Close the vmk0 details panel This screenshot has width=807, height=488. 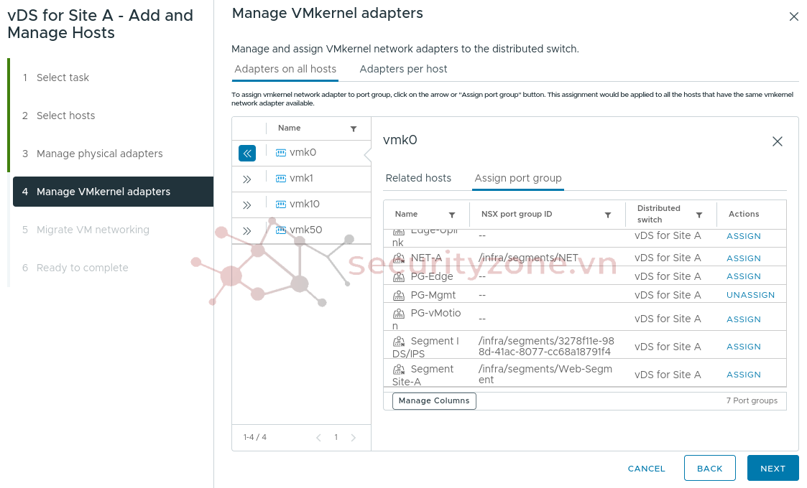point(777,142)
